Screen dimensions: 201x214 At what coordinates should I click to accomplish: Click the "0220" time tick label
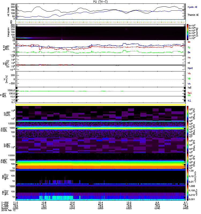pos(44,208)
